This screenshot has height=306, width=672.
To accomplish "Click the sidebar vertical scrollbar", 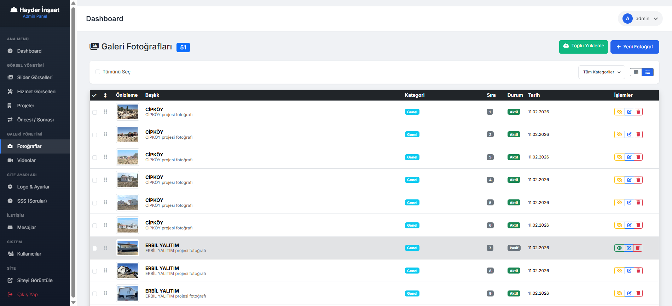I will (x=73, y=153).
